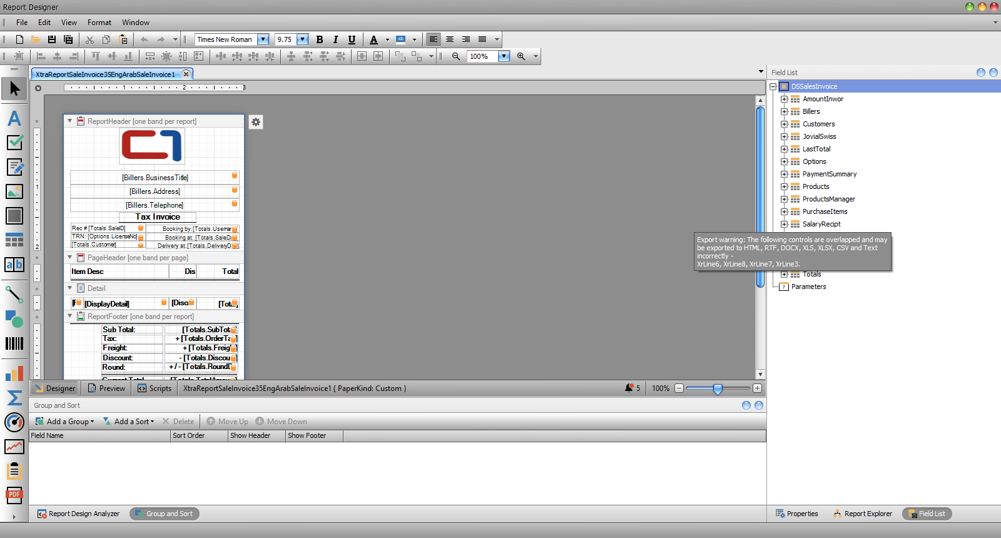Select the Bar Code control tool
The height and width of the screenshot is (538, 1001).
pyautogui.click(x=14, y=343)
